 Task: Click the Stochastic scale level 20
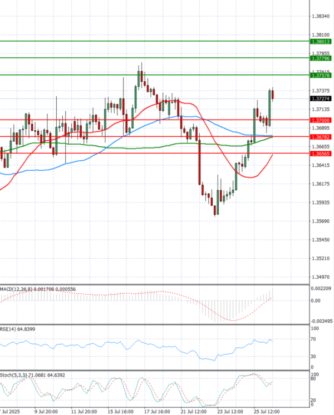pos(313,401)
